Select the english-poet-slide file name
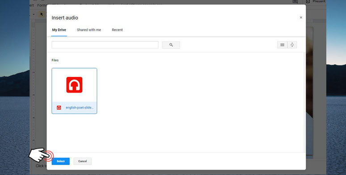Image resolution: width=346 pixels, height=175 pixels. 80,108
